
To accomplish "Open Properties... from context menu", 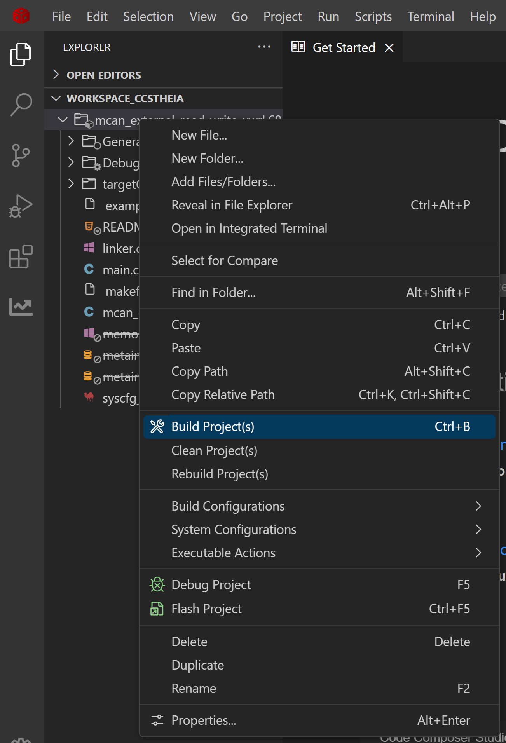I will [204, 720].
